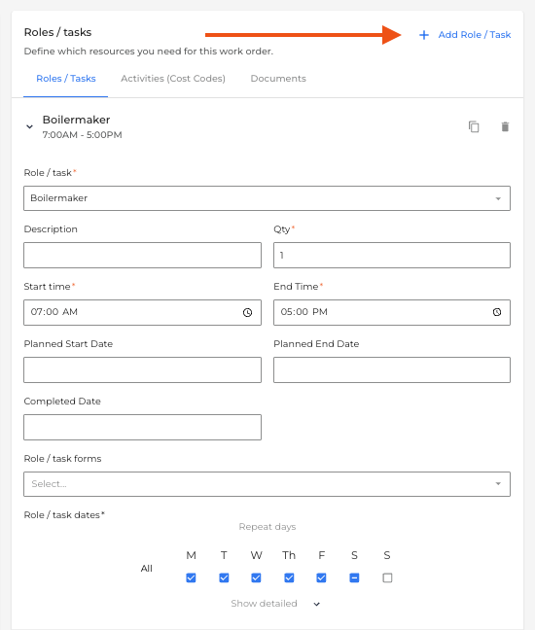The height and width of the screenshot is (630, 535).
Task: Collapse the Boilermaker section chevron
Action: pyautogui.click(x=29, y=126)
